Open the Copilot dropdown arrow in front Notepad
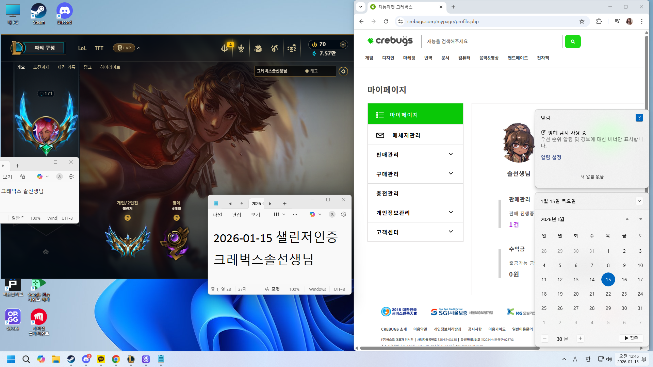Viewport: 653px width, 367px height. [320, 214]
